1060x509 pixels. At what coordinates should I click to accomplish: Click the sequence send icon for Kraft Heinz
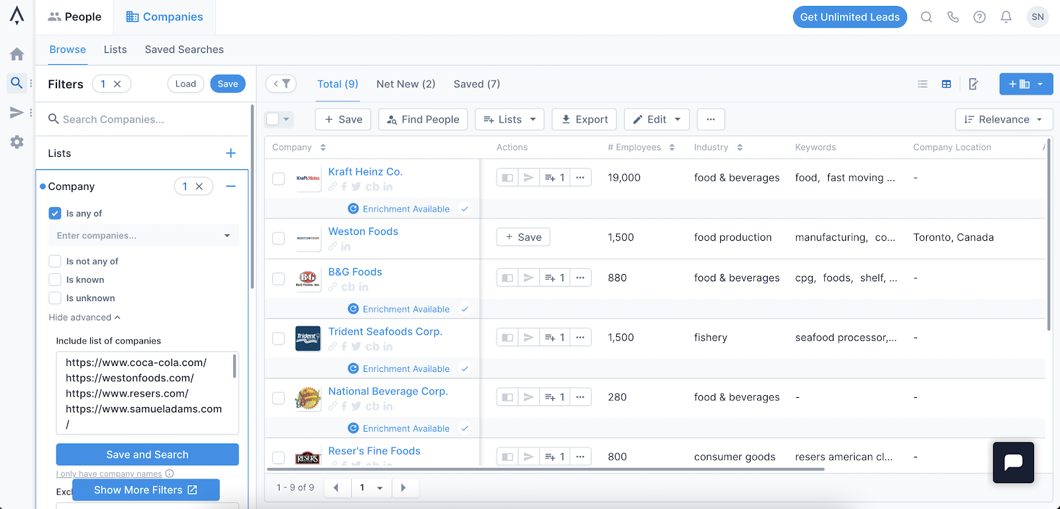(529, 177)
